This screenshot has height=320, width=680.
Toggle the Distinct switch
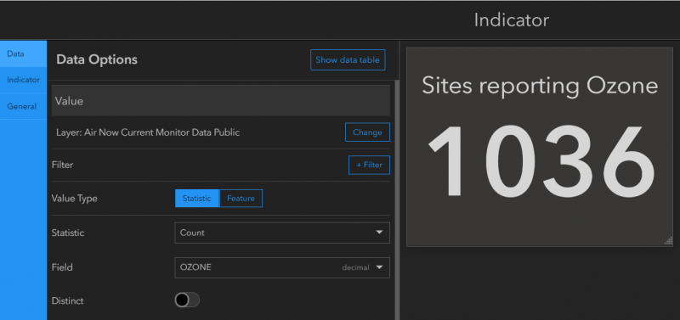pos(187,300)
